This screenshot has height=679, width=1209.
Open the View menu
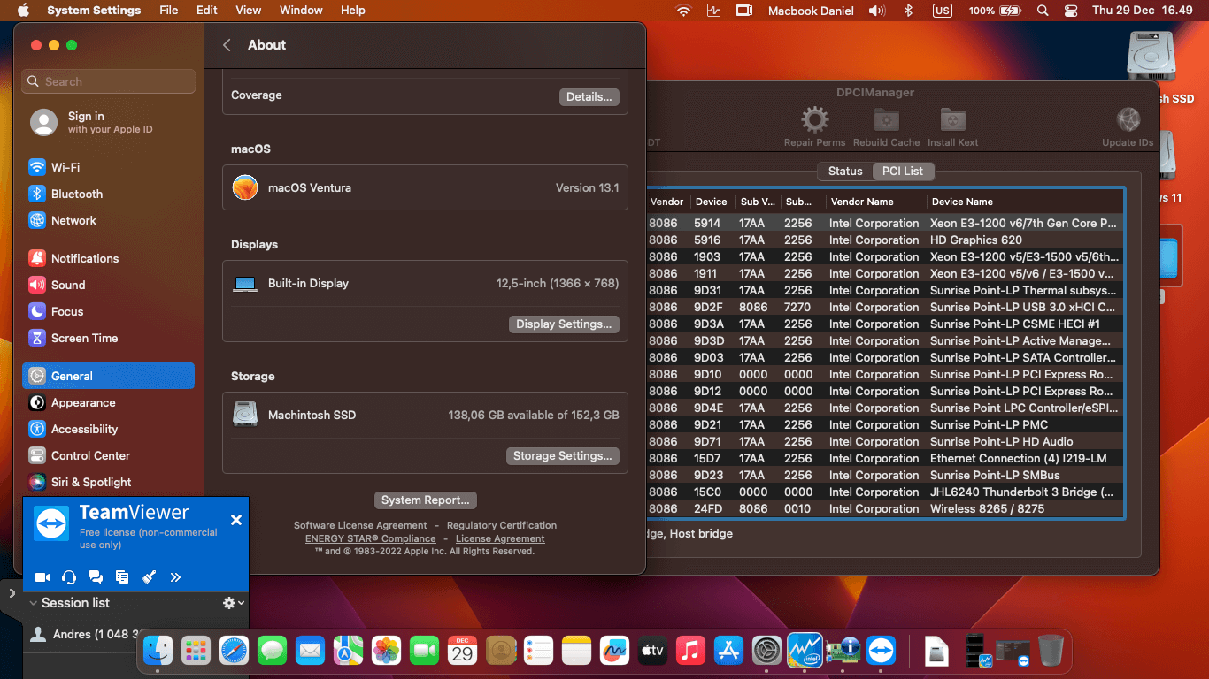click(x=249, y=11)
